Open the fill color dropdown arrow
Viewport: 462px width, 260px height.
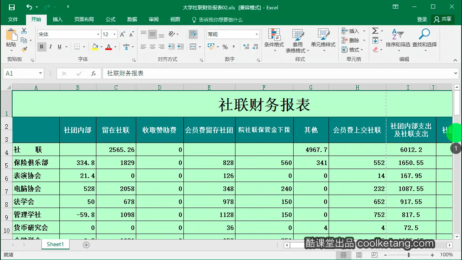point(101,47)
